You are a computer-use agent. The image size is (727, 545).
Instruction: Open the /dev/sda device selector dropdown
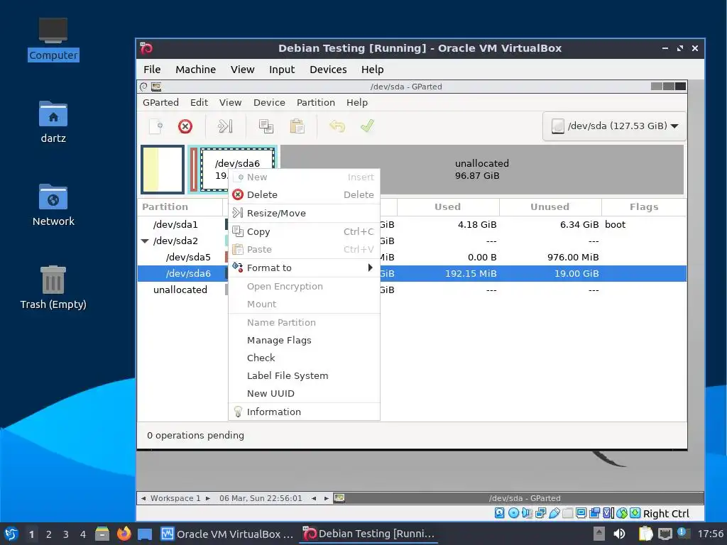coord(614,126)
